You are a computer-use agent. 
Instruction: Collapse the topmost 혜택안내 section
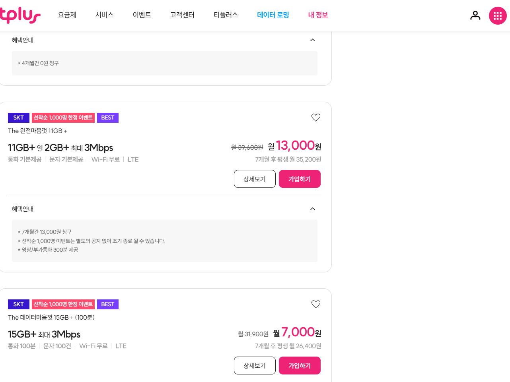(x=312, y=40)
